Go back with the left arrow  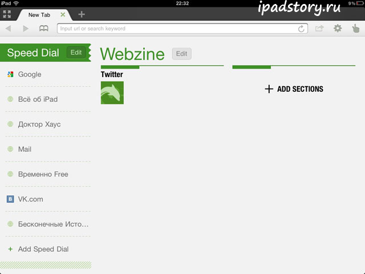tap(9, 29)
